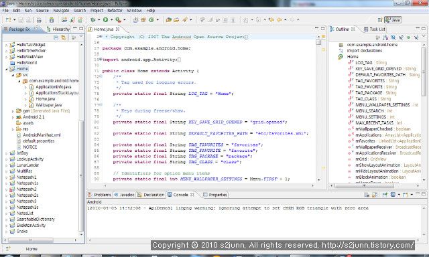
Task: Open the Run dropdown arrow
Action: pyautogui.click(x=111, y=19)
